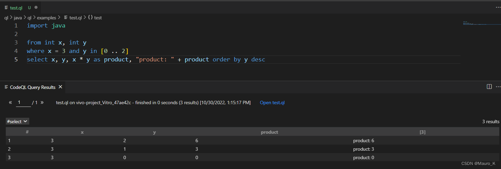Viewport: 501px width, 169px height.
Task: Click the code minimap preview
Action: click(x=475, y=23)
